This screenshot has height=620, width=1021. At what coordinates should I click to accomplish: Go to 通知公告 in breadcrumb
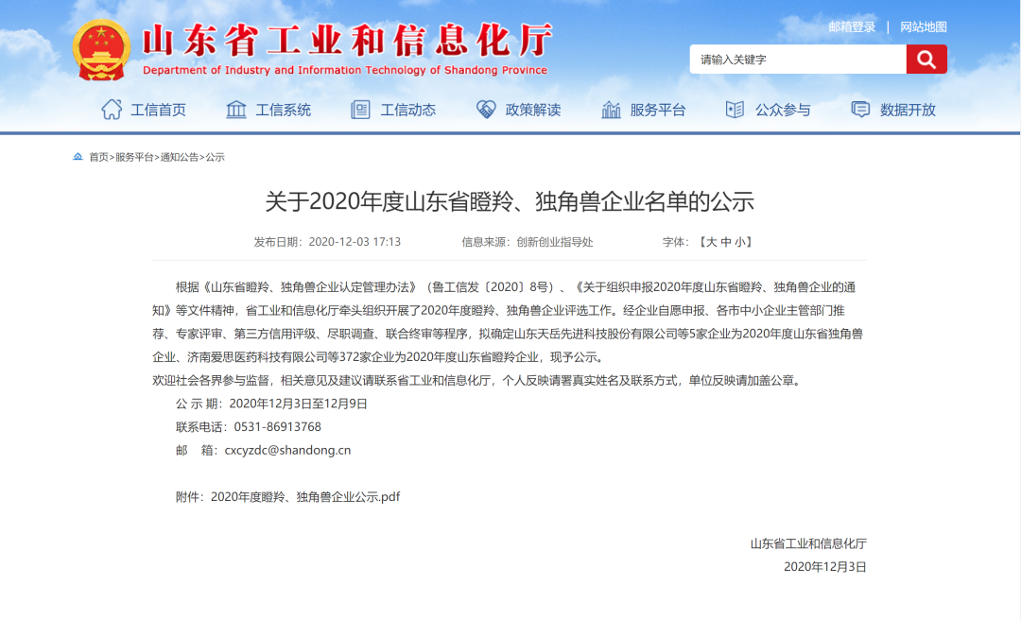[180, 157]
